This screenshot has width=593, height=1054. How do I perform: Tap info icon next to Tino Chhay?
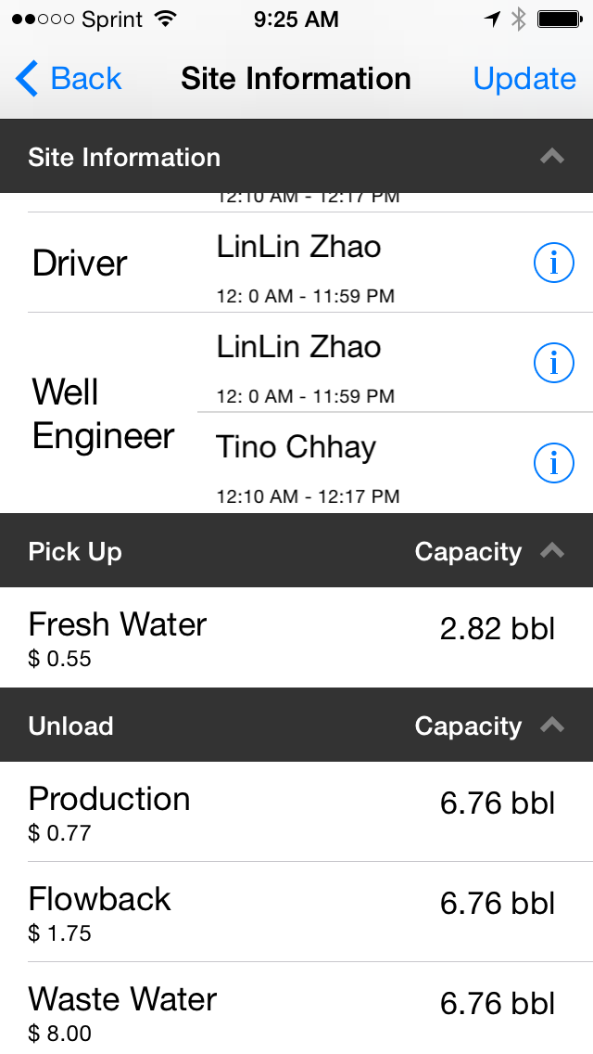click(554, 463)
